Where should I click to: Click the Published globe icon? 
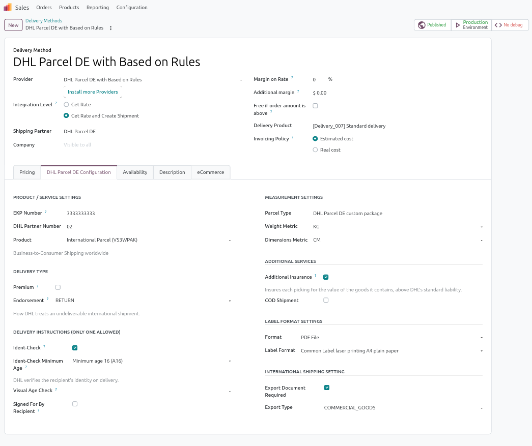click(422, 25)
